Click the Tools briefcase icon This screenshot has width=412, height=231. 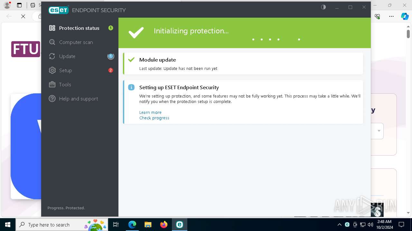pyautogui.click(x=52, y=84)
